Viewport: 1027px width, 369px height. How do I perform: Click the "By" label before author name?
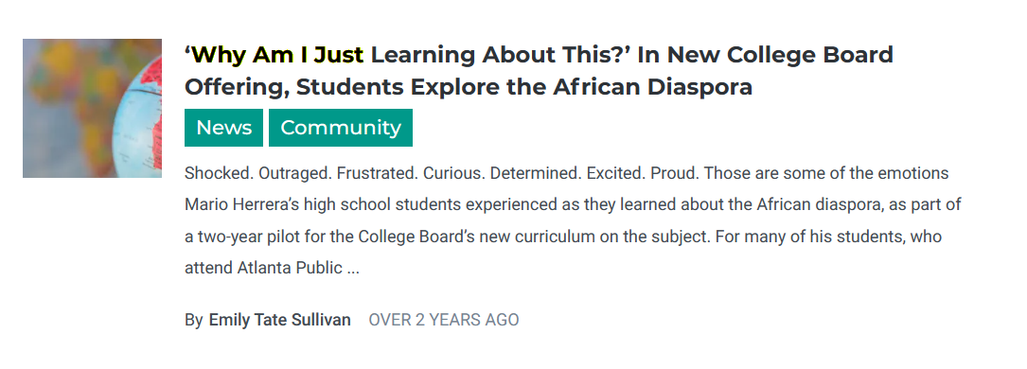193,320
